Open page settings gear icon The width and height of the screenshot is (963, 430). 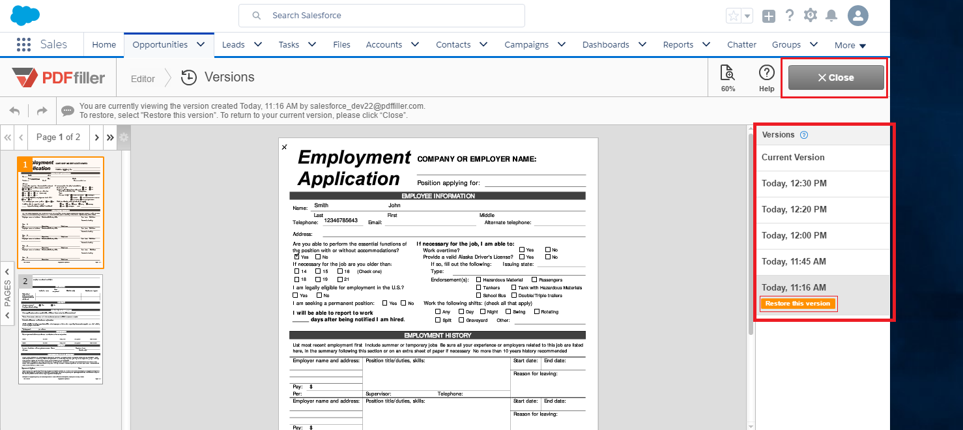124,137
